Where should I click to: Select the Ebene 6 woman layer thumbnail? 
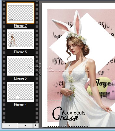click(x=20, y=39)
